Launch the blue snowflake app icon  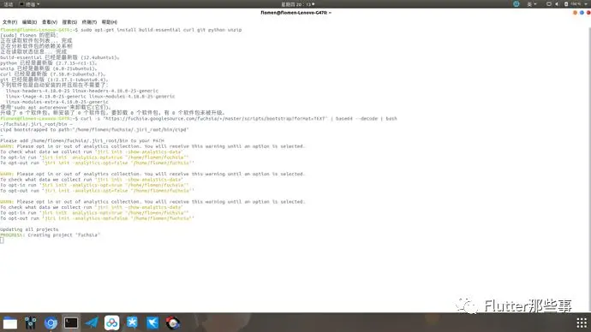click(132, 323)
